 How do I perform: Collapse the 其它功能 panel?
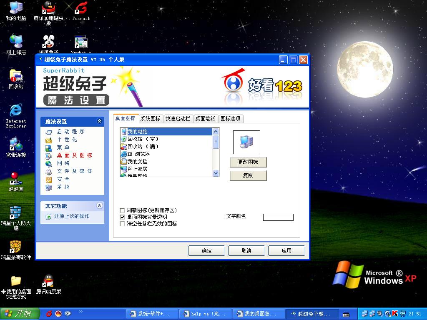[x=99, y=206]
